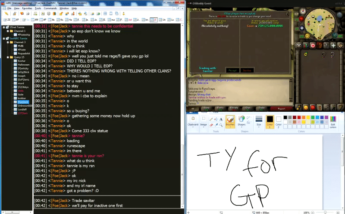Open the Combat Options tab in RuneScape

coord(298,46)
